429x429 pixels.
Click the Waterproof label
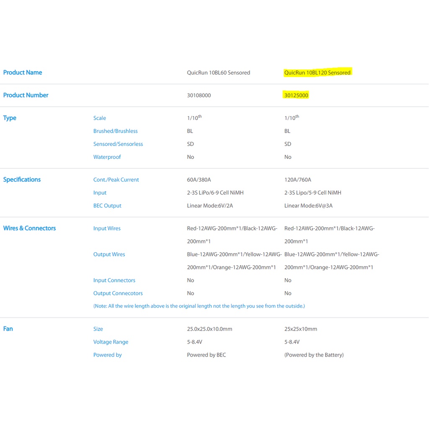(x=107, y=157)
